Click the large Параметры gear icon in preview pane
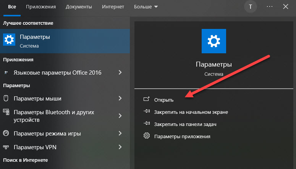Viewport: 296px width, 169px height. (214, 41)
